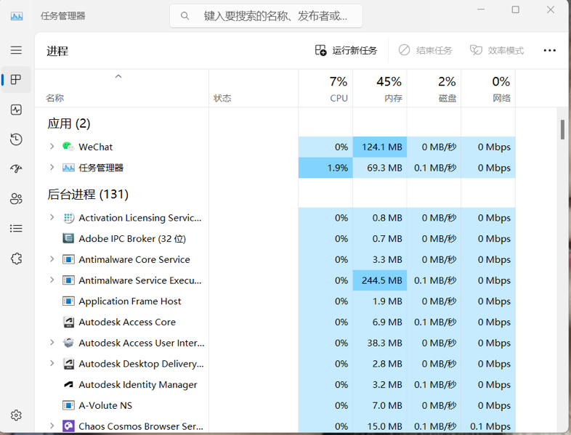Select the Autodesk Access Core name
Image resolution: width=571 pixels, height=435 pixels.
(x=127, y=322)
